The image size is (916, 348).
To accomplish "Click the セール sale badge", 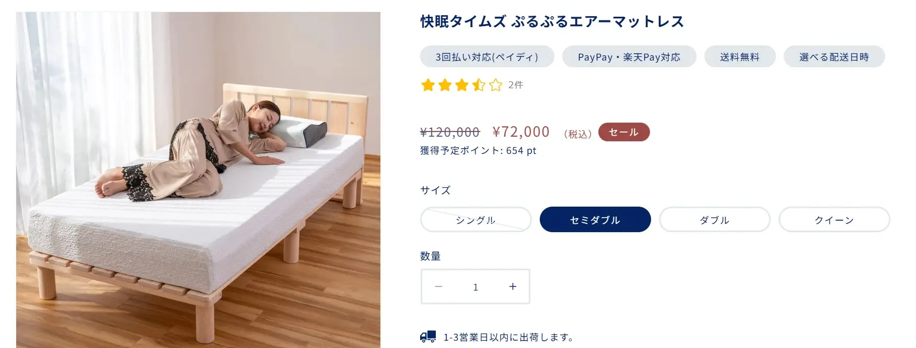I will point(623,132).
